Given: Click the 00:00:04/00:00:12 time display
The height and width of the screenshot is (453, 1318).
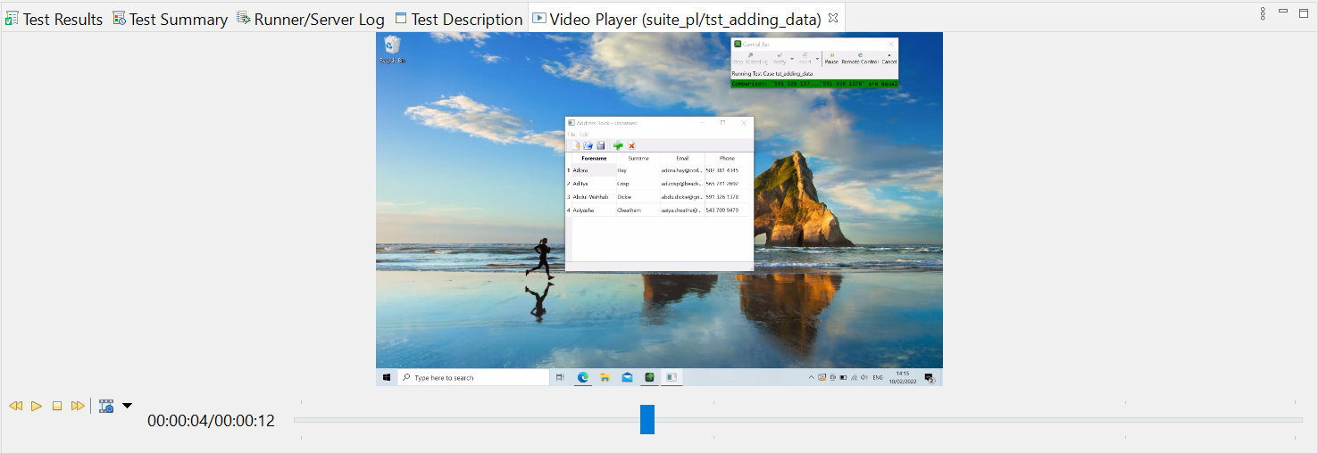Looking at the screenshot, I should click(x=211, y=420).
